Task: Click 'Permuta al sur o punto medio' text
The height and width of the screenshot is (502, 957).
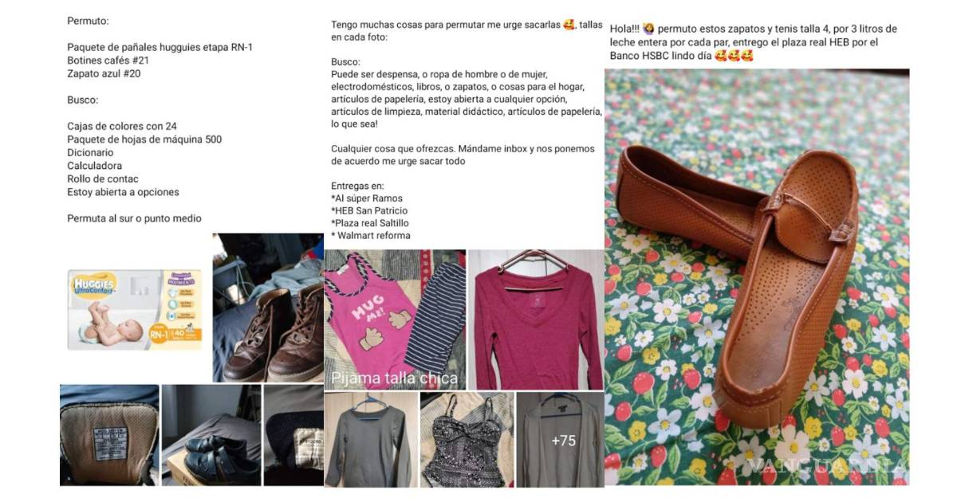Action: tap(134, 218)
